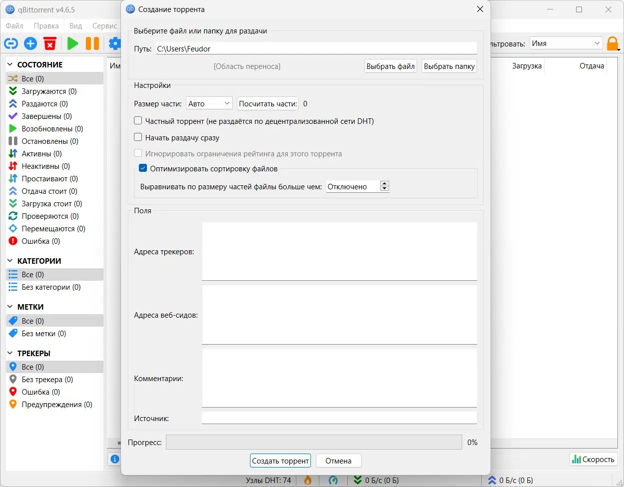Select 'Без метки (0)' tag filter
Image resolution: width=624 pixels, height=487 pixels.
[x=54, y=334]
